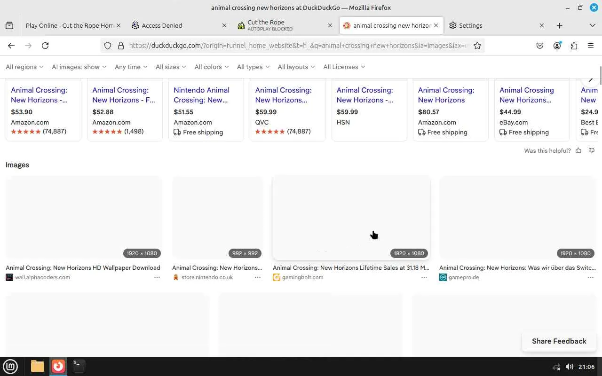Screen dimensions: 602x376
Task: Expand the All regions filter
Action: tap(24, 67)
